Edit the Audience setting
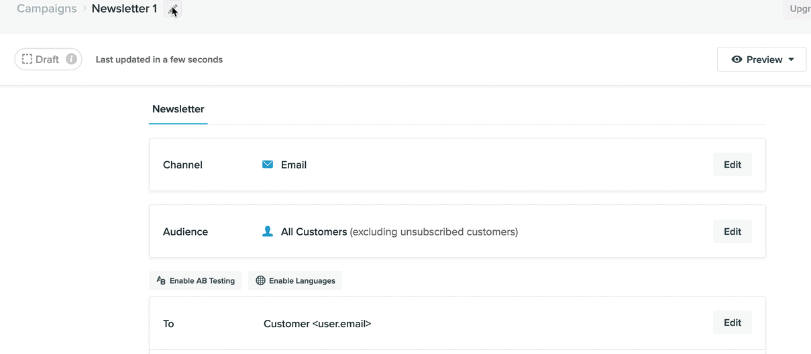 point(732,232)
